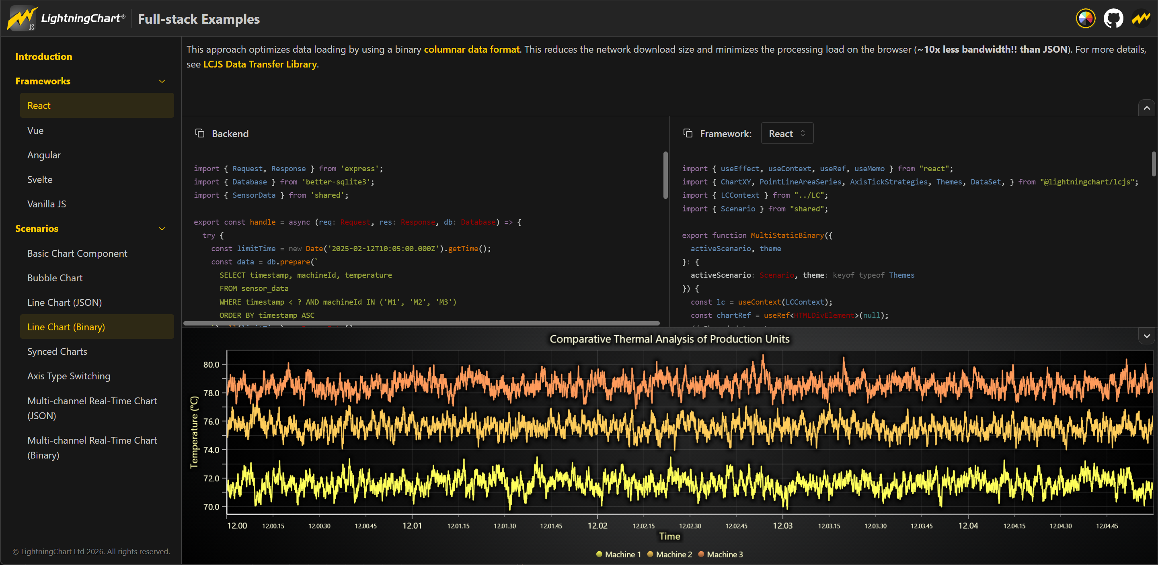Collapse the Scenarios section
1158x565 pixels.
pos(162,229)
